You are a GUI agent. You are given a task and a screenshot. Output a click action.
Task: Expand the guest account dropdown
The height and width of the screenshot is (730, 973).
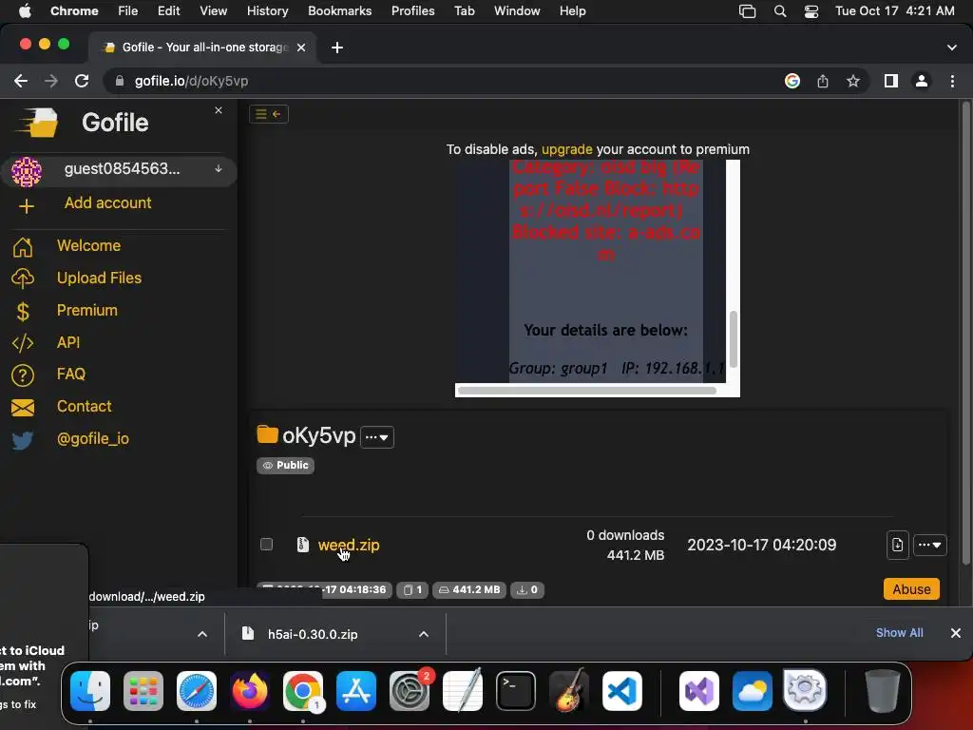click(x=219, y=169)
